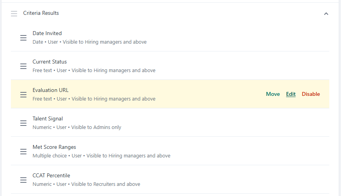This screenshot has height=196, width=341.
Task: Click the Criteria Results section drag handle
Action: coord(14,14)
